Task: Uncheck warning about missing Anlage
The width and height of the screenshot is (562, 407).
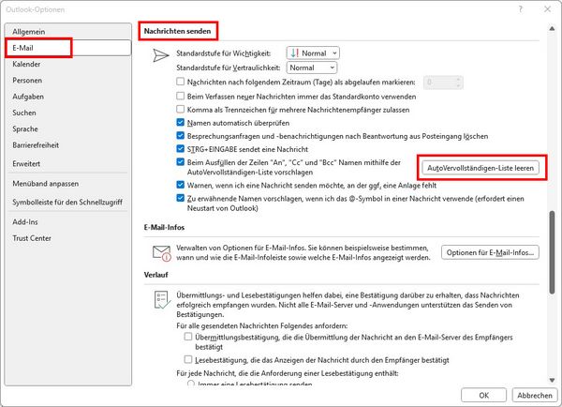Action: pos(180,185)
